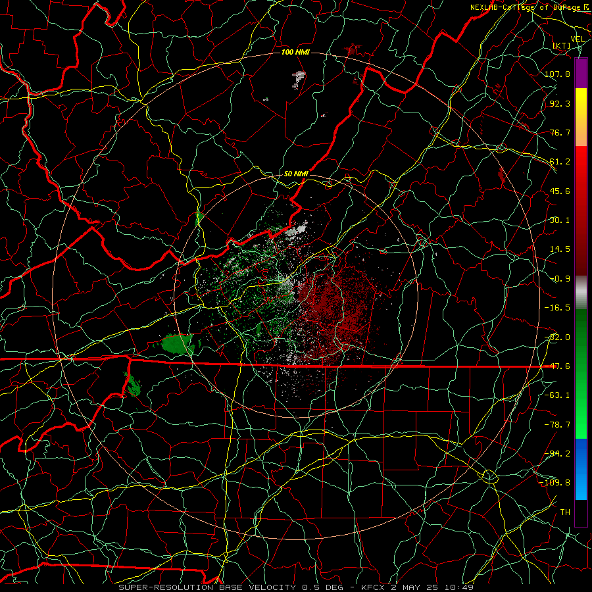The width and height of the screenshot is (592, 592).
Task: Click the 92.3 velocity scale value
Action: pos(560,103)
